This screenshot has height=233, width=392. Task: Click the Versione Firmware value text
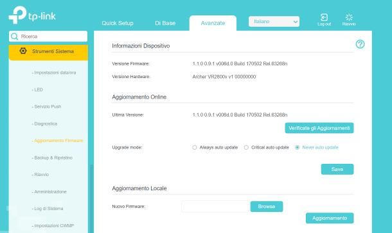[x=240, y=64]
